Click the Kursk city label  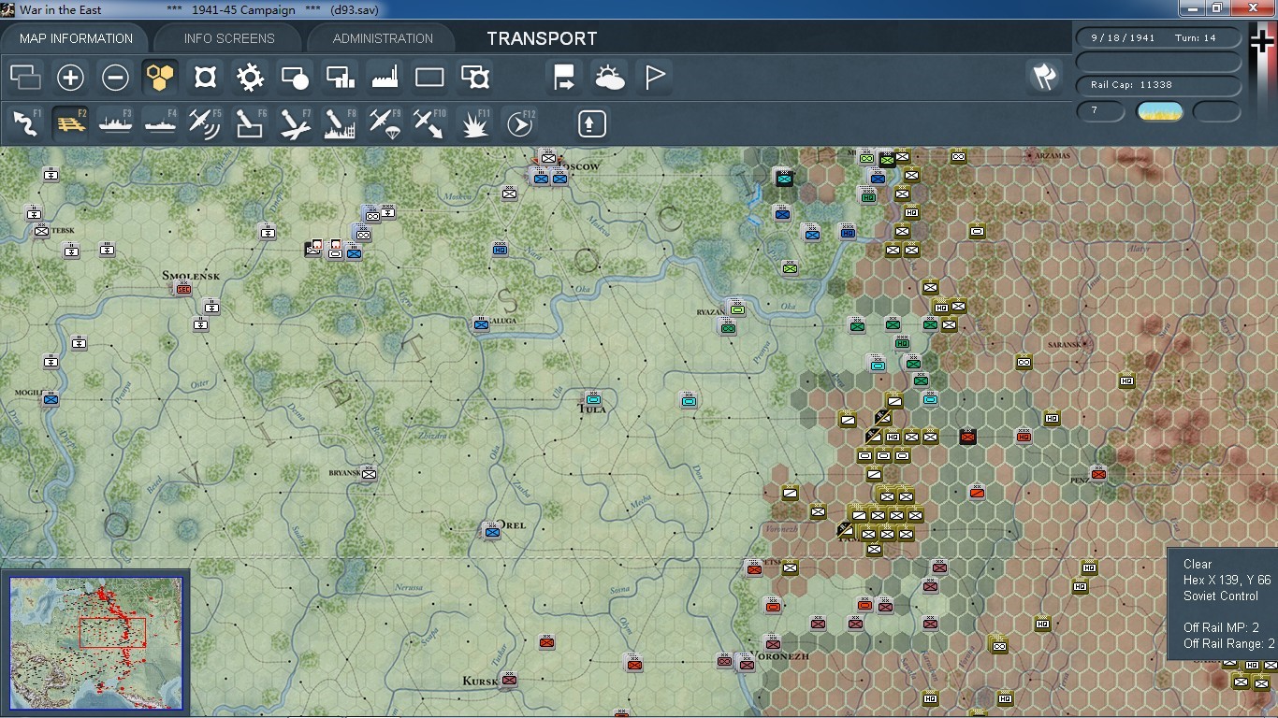coord(481,682)
